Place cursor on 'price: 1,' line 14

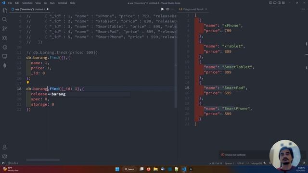pyautogui.click(x=41, y=68)
